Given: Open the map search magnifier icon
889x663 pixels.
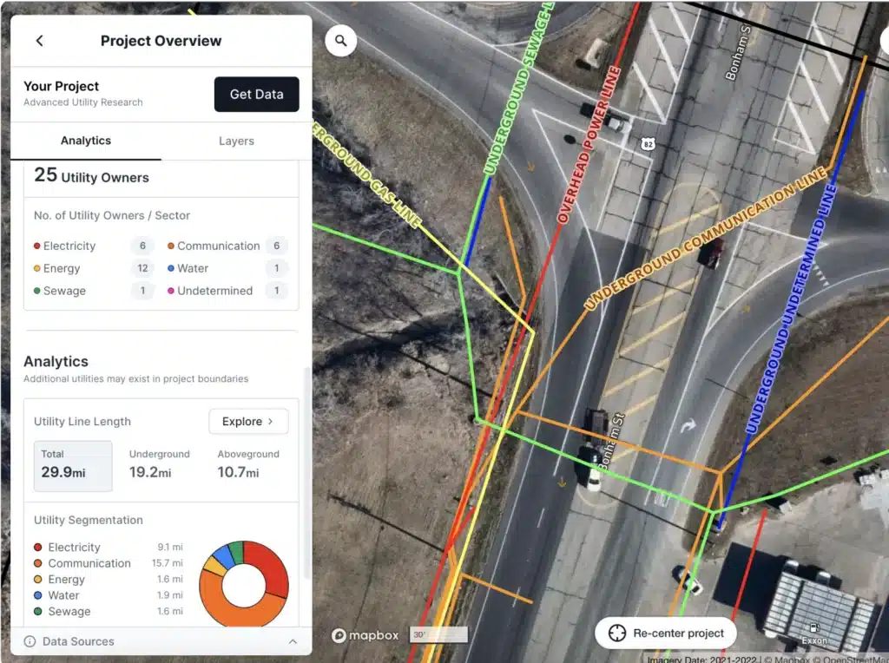Looking at the screenshot, I should [340, 41].
